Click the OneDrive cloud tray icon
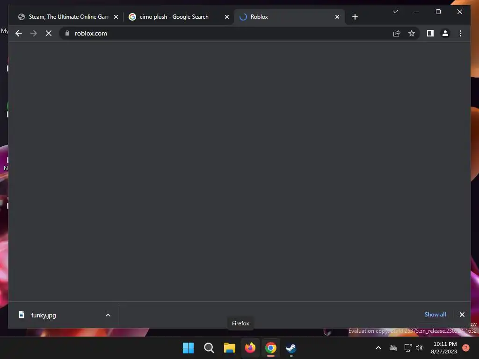479x359 pixels. (x=393, y=348)
